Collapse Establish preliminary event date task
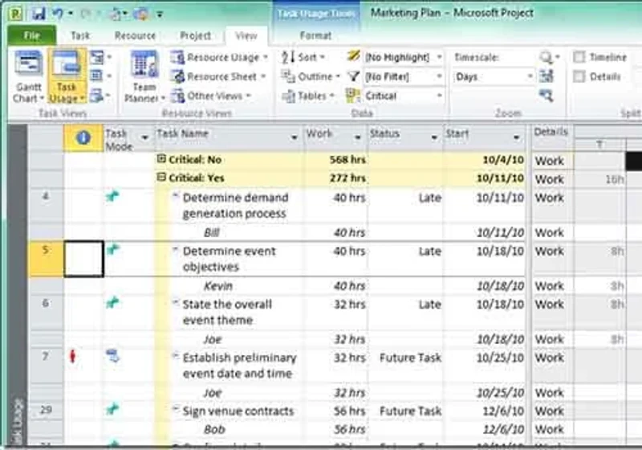 coord(175,356)
